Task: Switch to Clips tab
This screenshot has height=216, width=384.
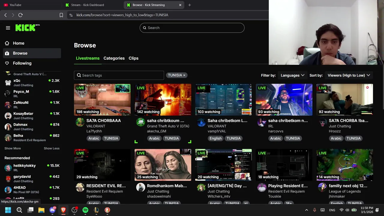Action: (x=133, y=58)
